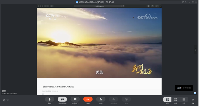Click the DingTalk logo at bottom left
This screenshot has width=199, height=107.
coord(6,100)
